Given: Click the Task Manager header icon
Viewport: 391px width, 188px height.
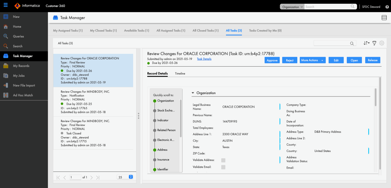Looking at the screenshot, I should (x=55, y=18).
